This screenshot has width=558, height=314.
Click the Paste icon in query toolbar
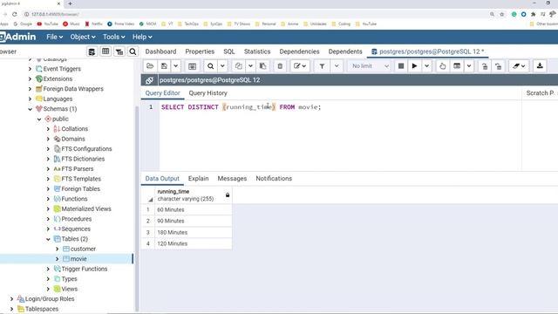pos(263,66)
